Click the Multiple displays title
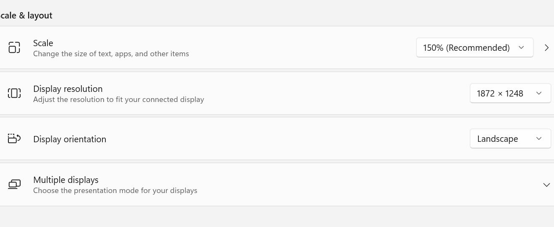Image resolution: width=554 pixels, height=227 pixels. point(66,180)
